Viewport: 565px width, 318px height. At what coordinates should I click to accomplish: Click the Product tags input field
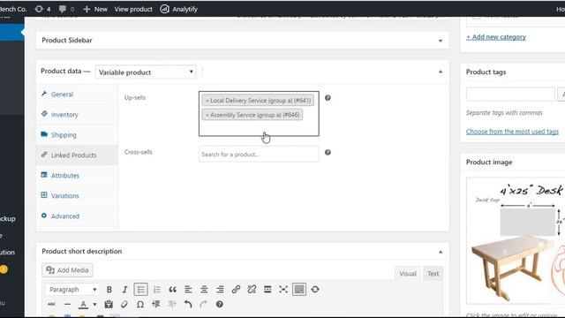pos(510,95)
